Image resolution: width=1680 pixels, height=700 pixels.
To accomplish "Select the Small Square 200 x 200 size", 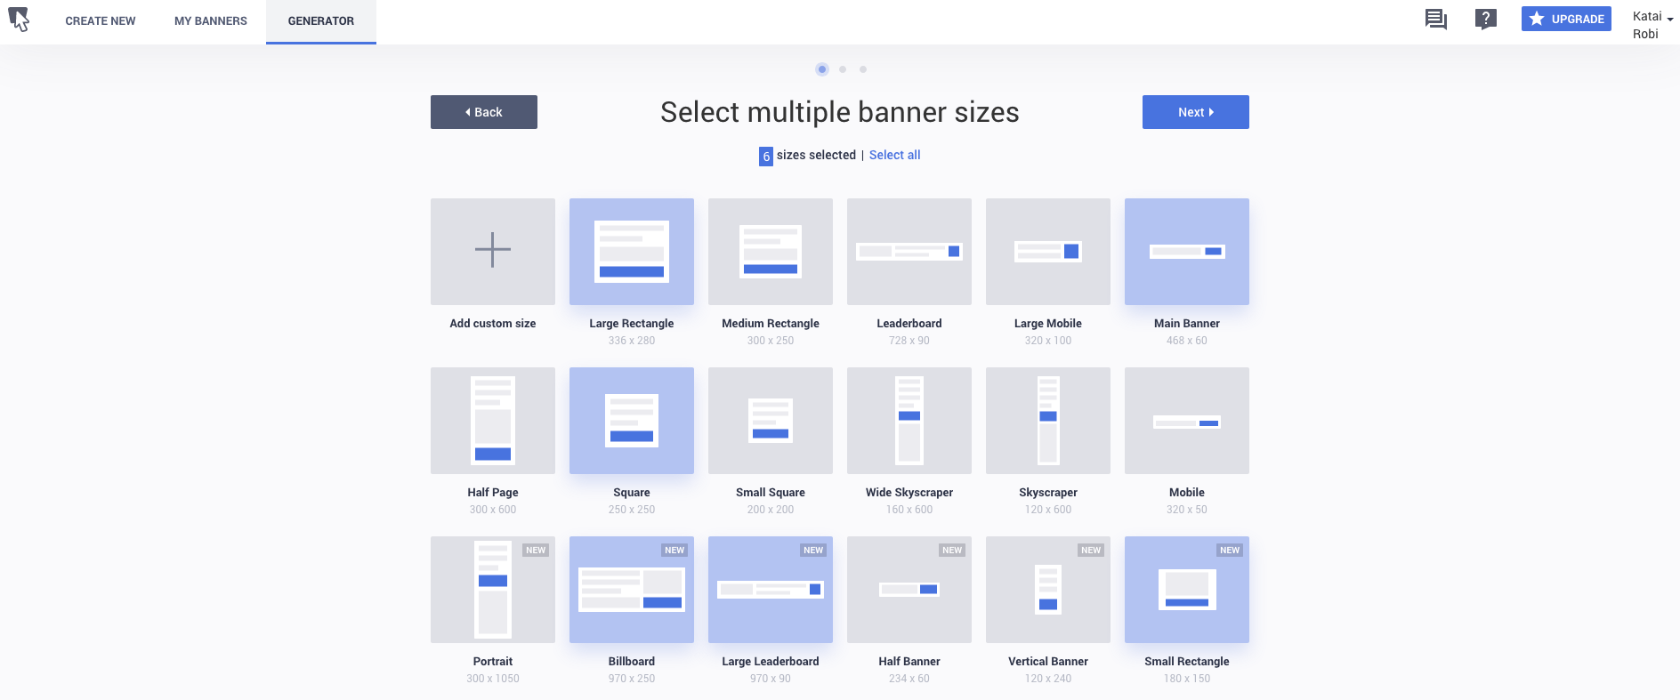I will (x=771, y=421).
